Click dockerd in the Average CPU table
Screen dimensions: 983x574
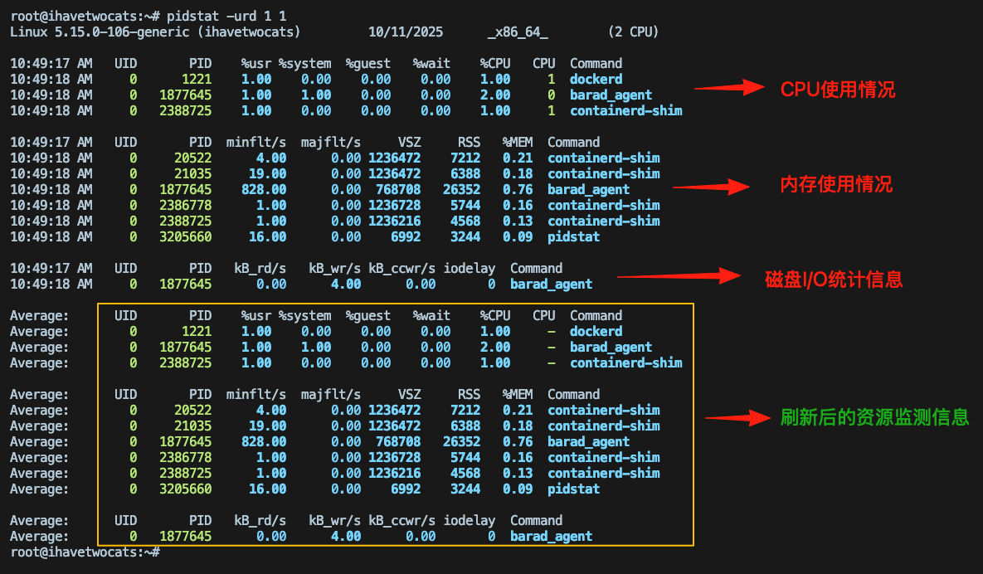click(x=596, y=331)
